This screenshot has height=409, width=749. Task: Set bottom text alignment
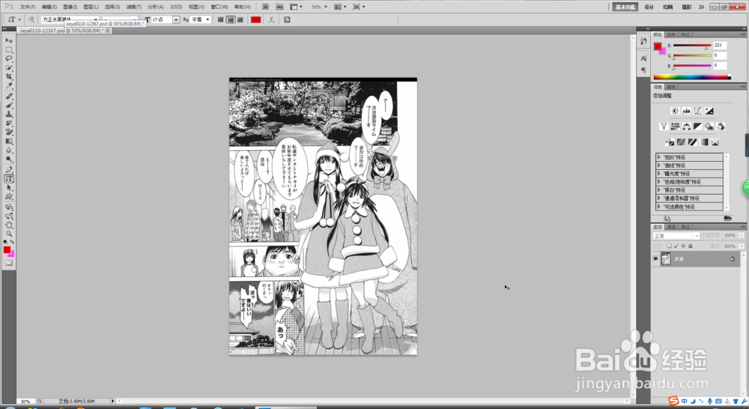(x=240, y=19)
